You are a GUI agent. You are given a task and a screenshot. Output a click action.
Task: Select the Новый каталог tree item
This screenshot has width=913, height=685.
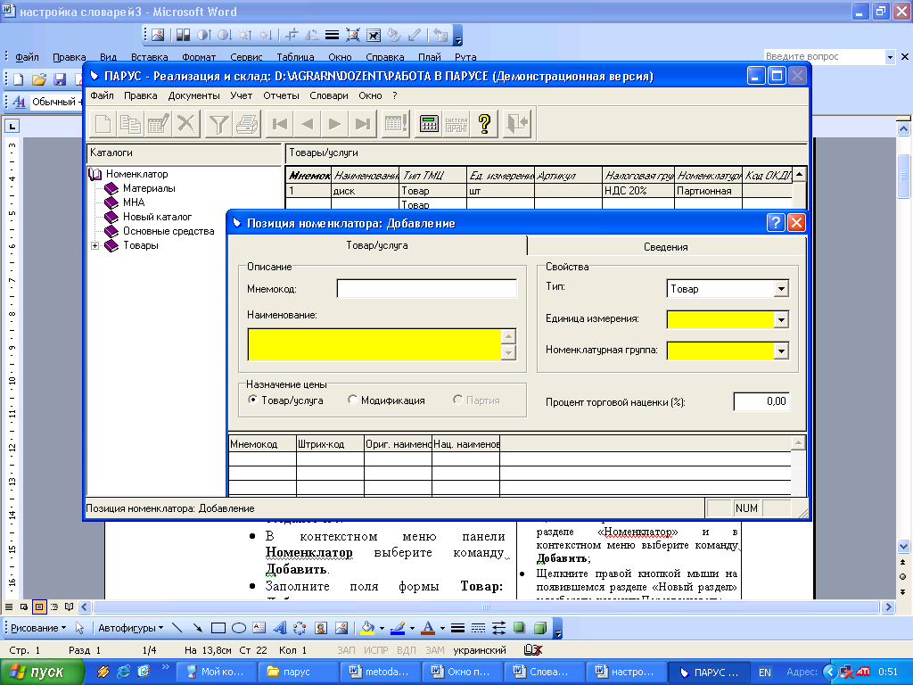[x=157, y=217]
